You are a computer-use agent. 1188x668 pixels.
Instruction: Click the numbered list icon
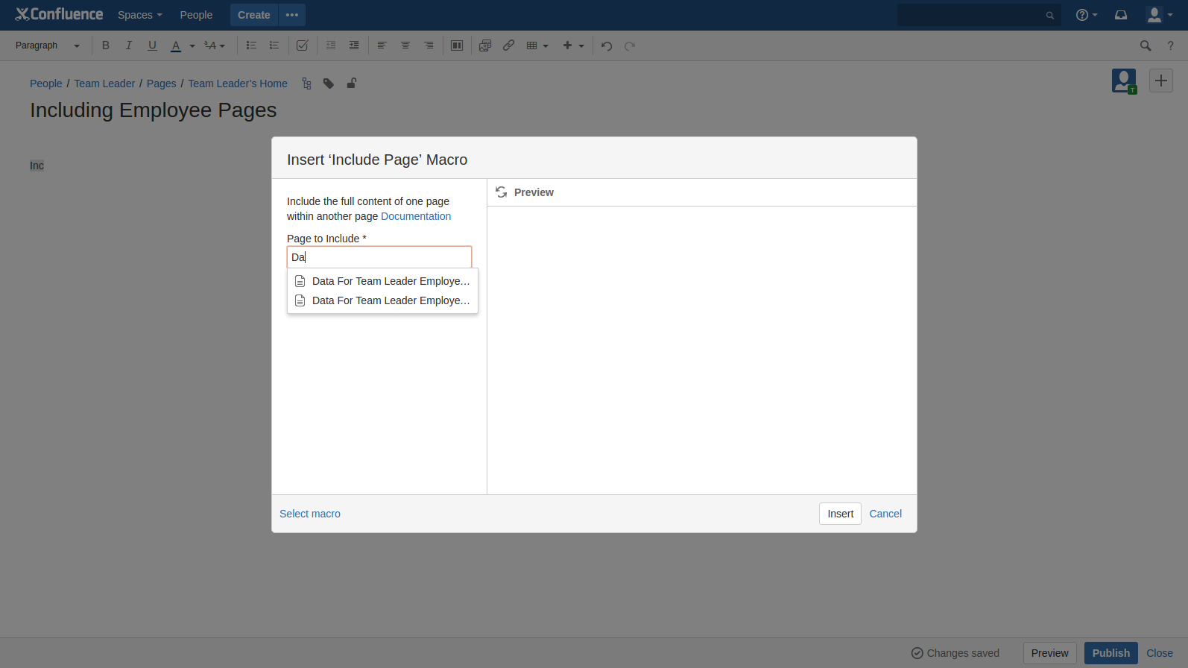pos(274,45)
